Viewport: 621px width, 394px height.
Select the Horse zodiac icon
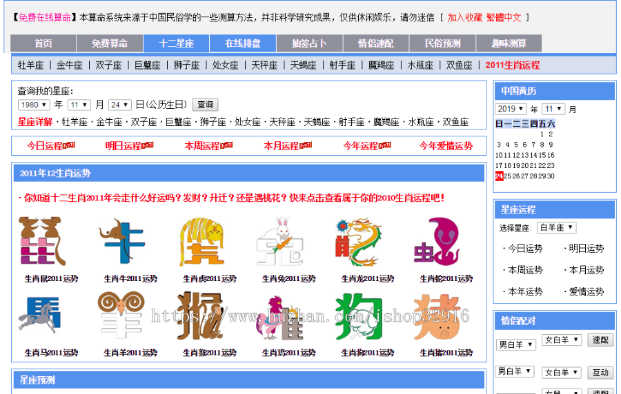[41, 317]
